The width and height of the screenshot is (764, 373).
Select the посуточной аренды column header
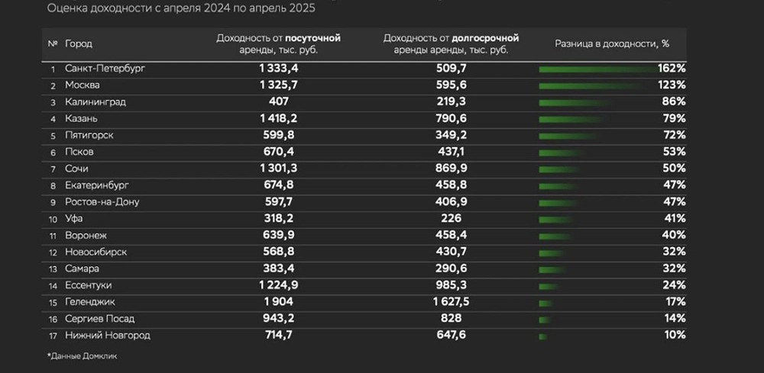tap(278, 43)
